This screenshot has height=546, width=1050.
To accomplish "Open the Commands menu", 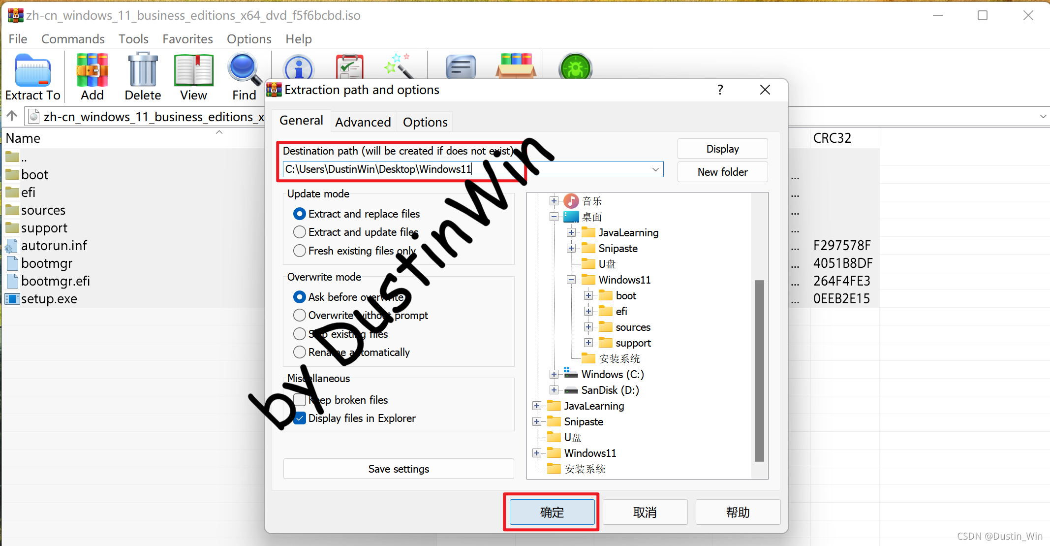I will 73,39.
